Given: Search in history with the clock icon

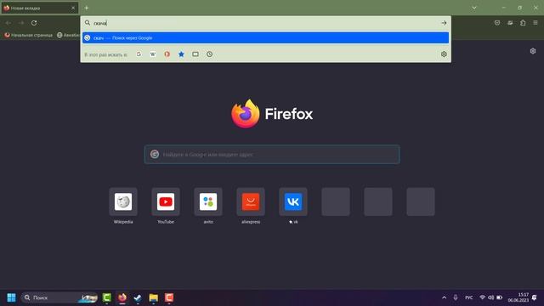Looking at the screenshot, I should tap(210, 54).
